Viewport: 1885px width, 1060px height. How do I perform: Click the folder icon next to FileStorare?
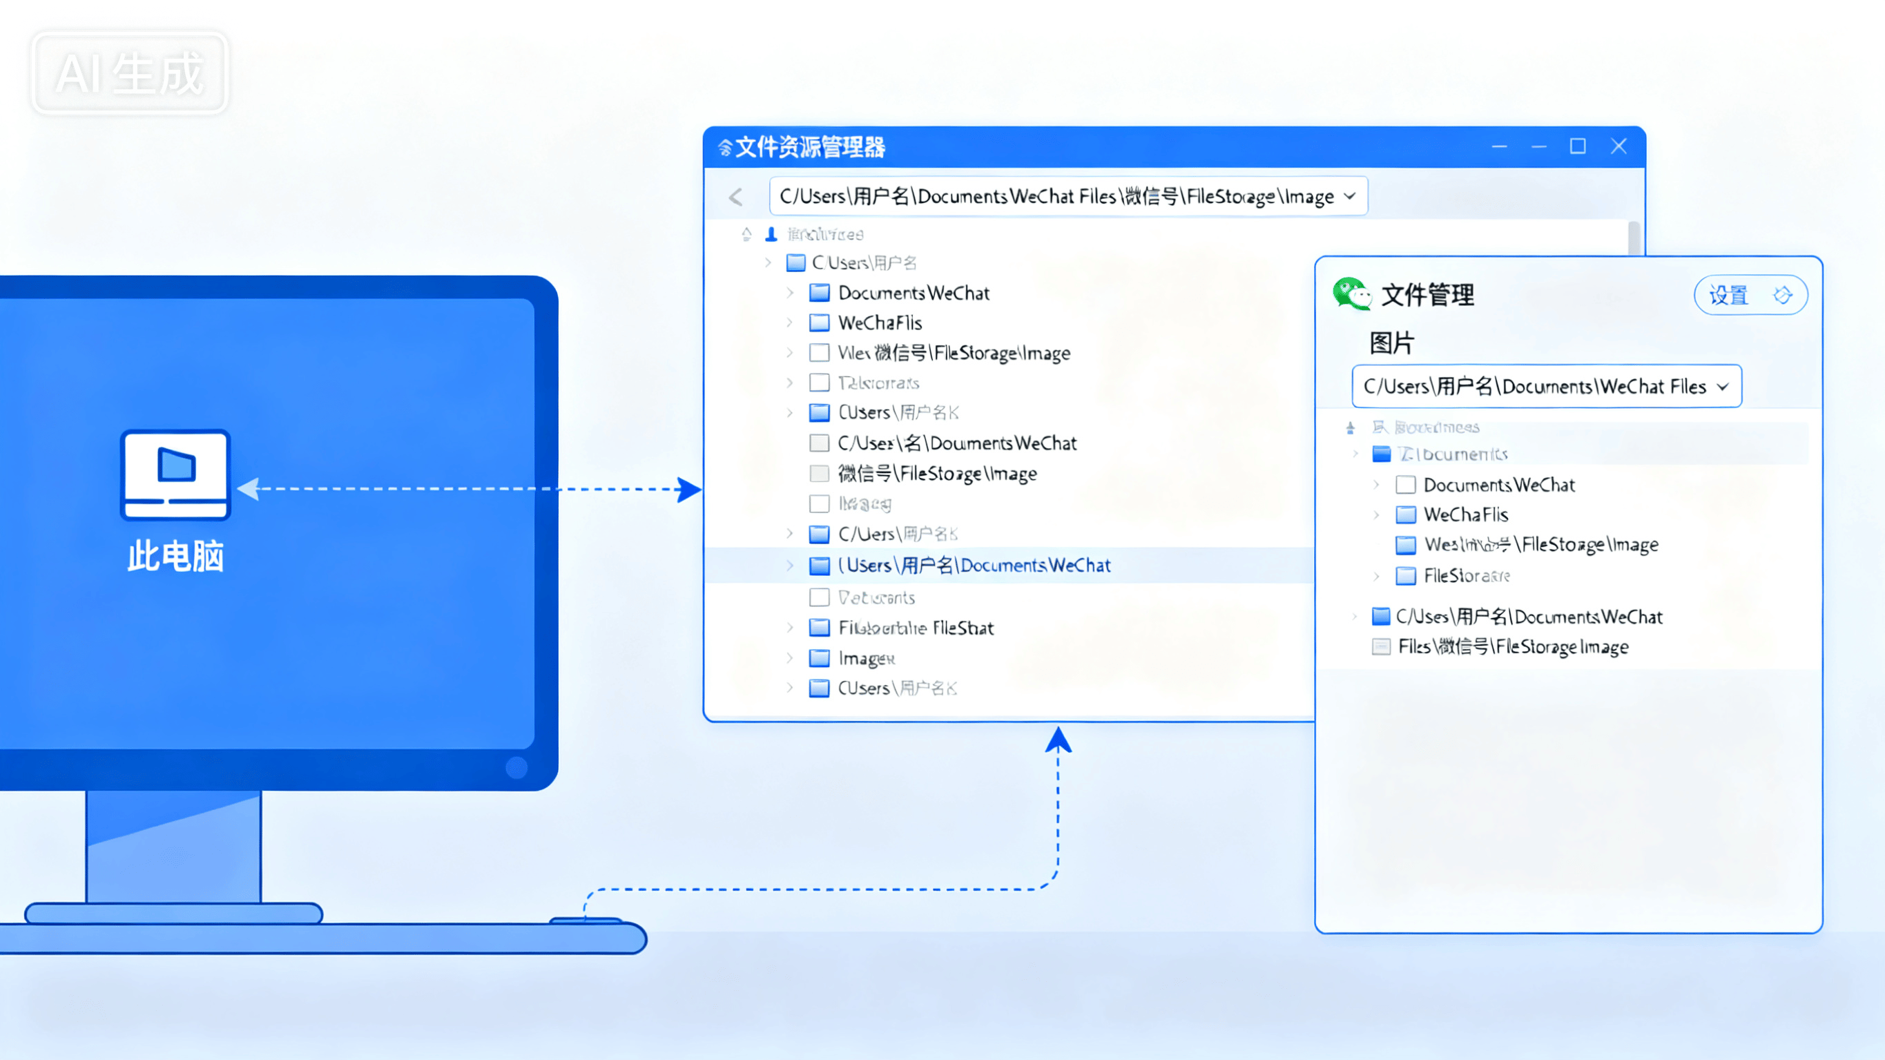click(x=1405, y=576)
